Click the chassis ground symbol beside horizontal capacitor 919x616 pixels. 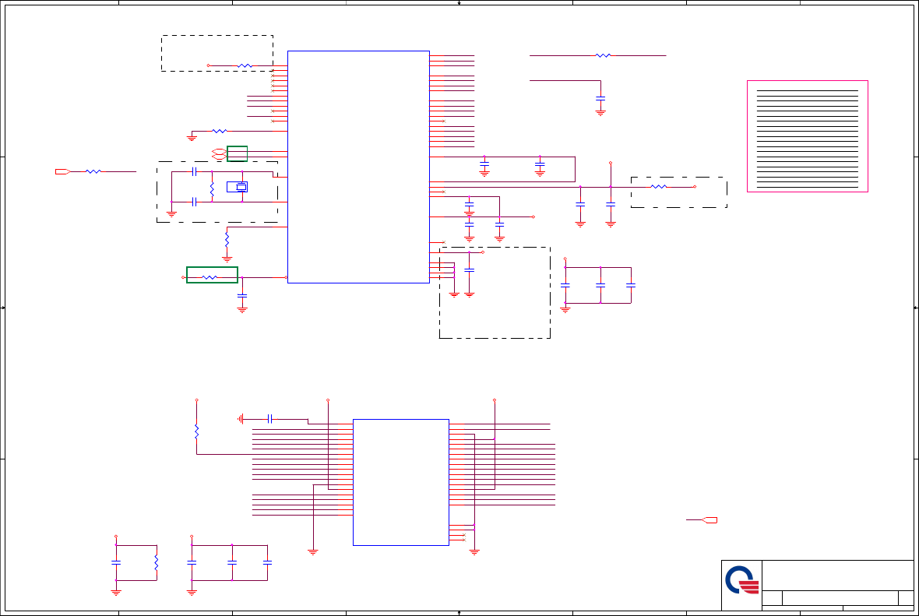(x=241, y=419)
